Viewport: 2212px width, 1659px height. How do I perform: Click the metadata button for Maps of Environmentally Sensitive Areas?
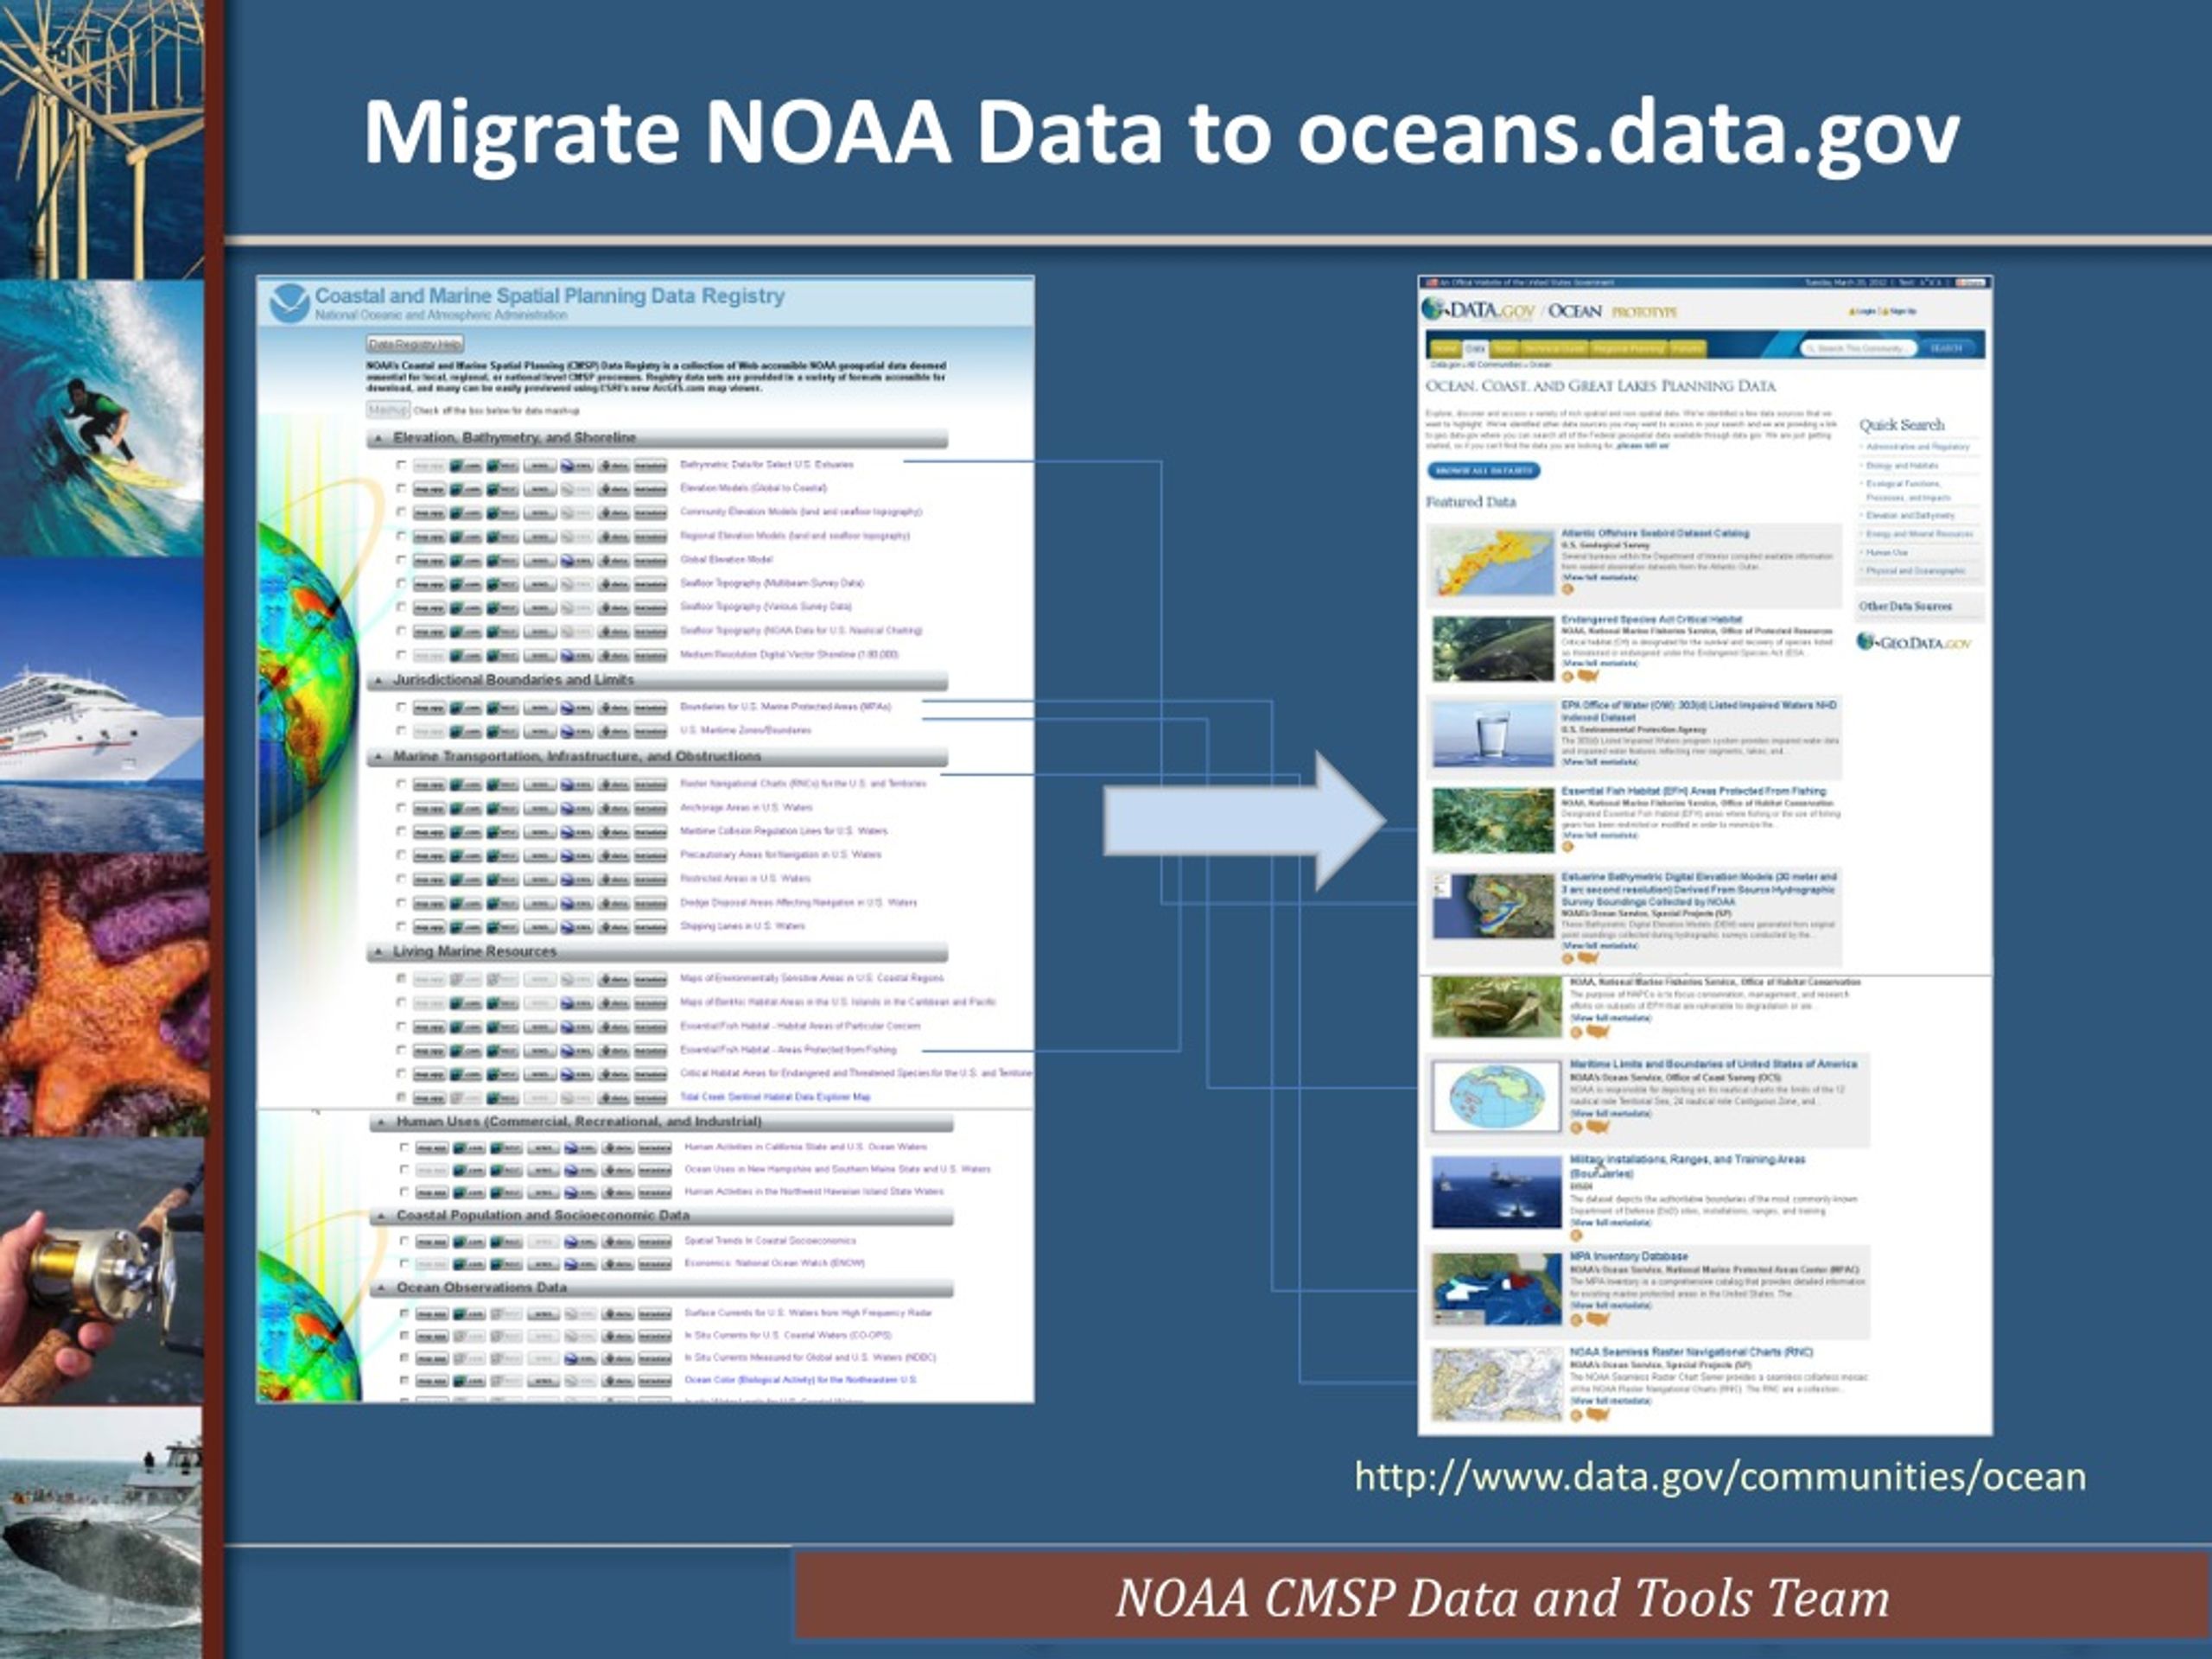(651, 979)
